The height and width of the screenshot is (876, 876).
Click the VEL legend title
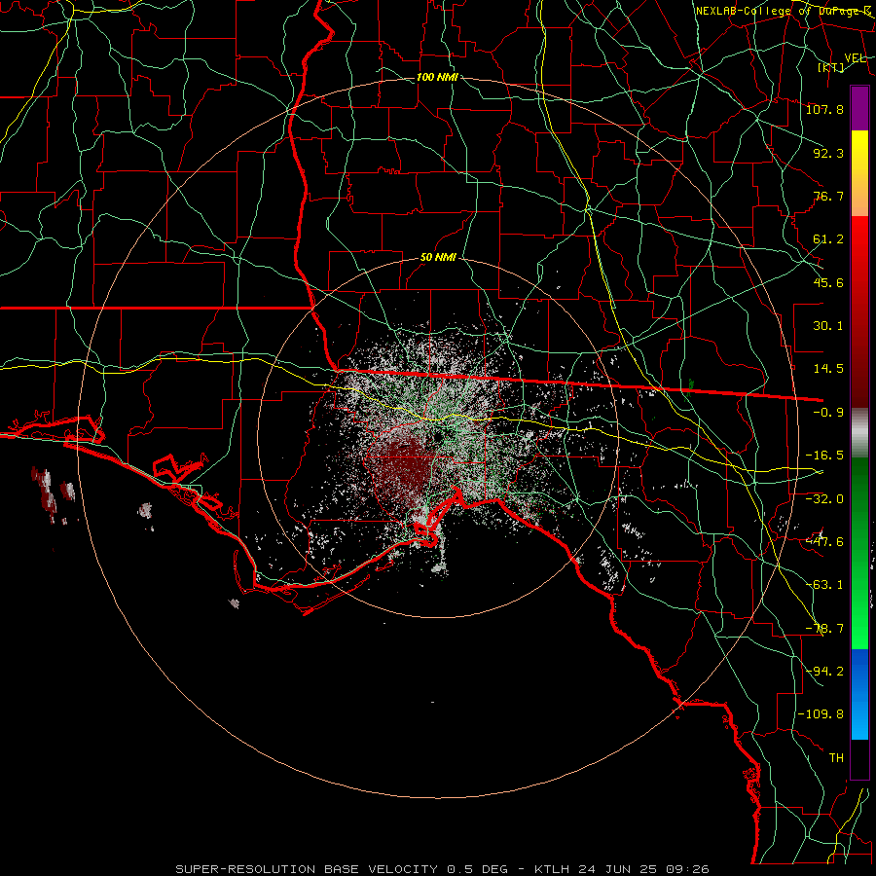(855, 57)
